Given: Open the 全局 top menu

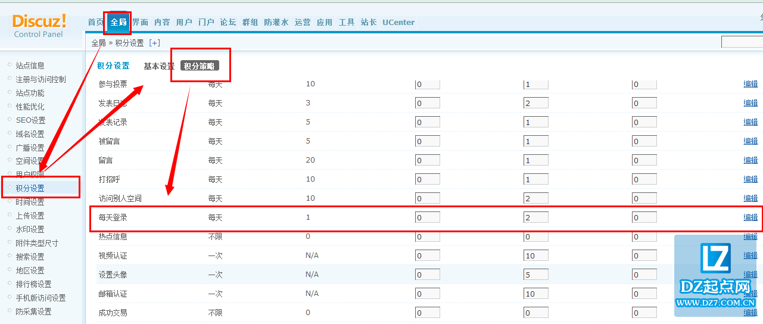Looking at the screenshot, I should (x=118, y=22).
